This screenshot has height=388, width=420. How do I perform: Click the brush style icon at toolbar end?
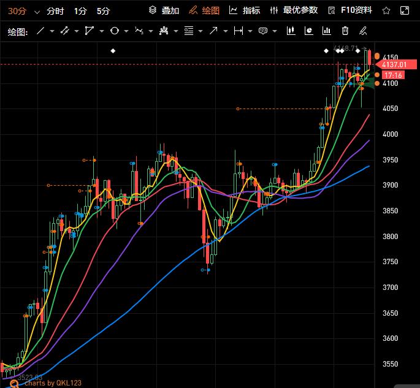[x=364, y=31]
